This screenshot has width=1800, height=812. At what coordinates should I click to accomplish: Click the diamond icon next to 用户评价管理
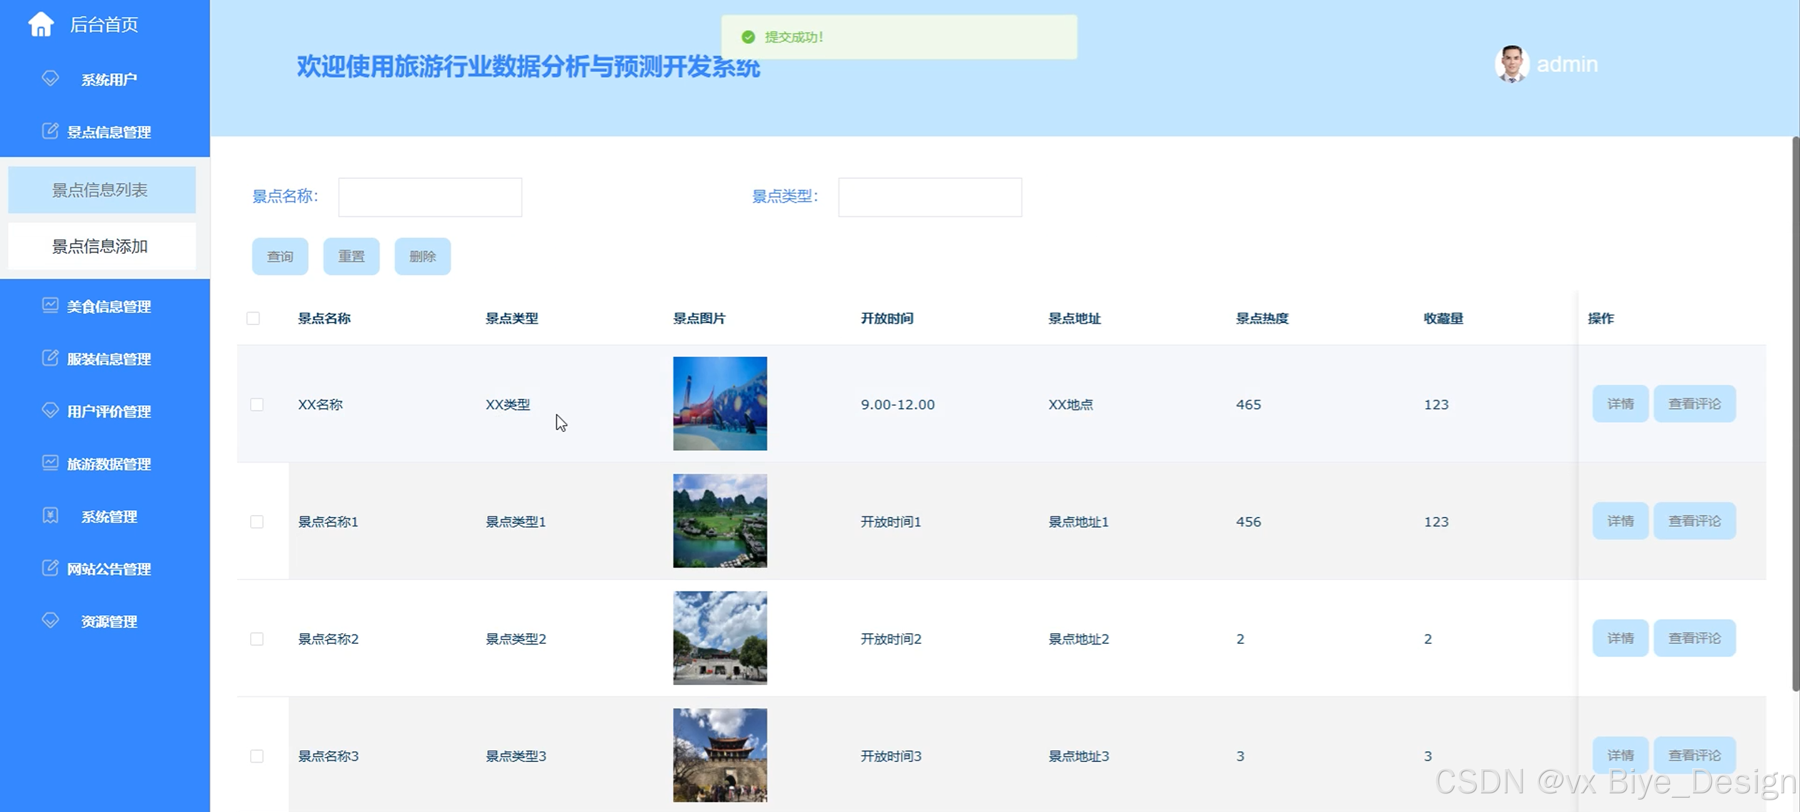(x=50, y=410)
